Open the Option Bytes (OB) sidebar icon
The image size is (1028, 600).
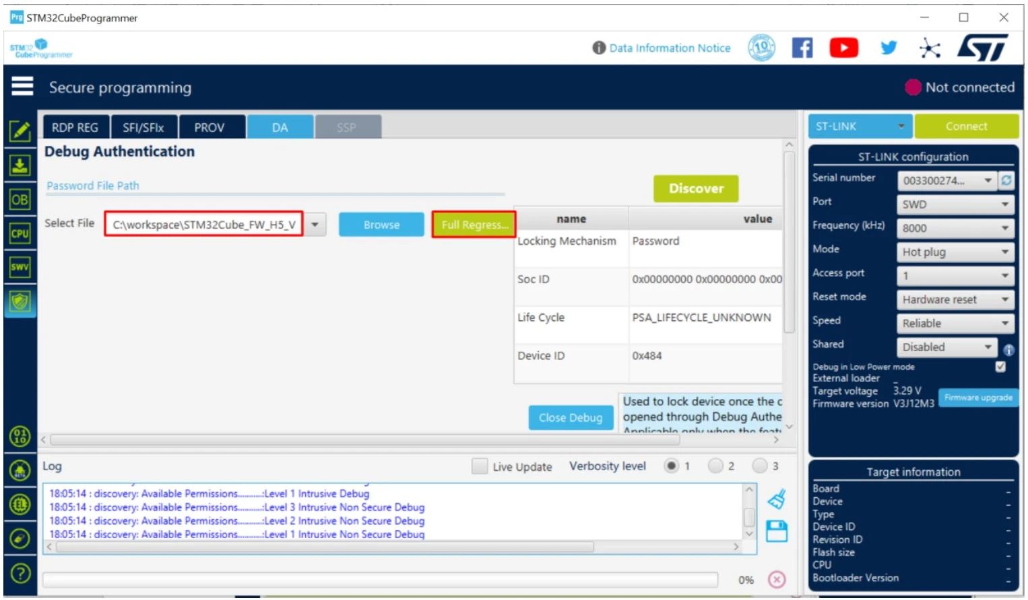click(20, 200)
